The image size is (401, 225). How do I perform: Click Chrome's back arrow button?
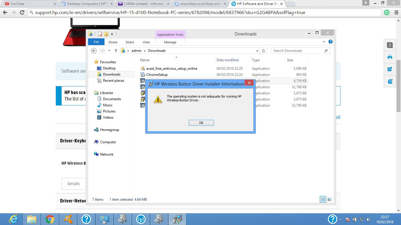click(x=5, y=13)
